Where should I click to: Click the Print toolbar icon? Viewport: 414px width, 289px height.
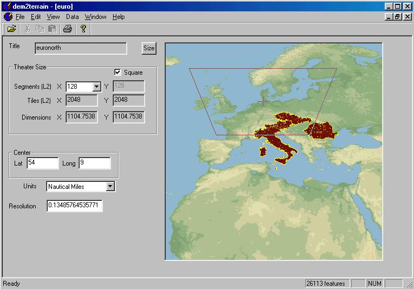pos(68,29)
